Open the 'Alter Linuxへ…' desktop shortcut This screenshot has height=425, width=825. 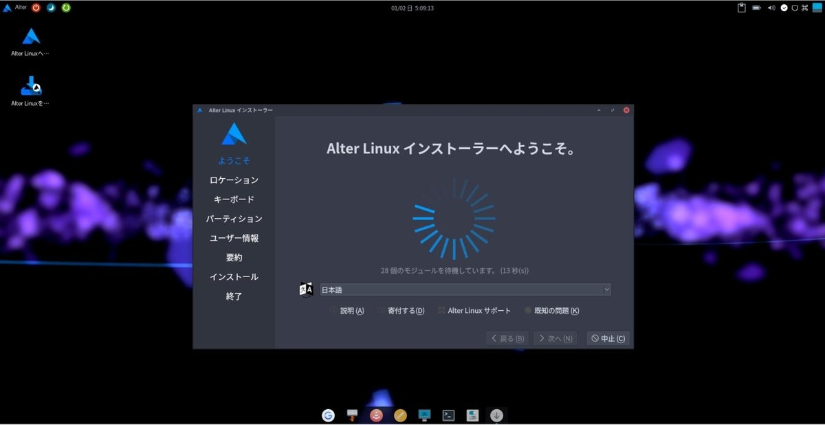pyautogui.click(x=30, y=43)
